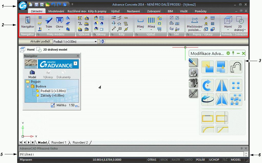Expand the Přímý dropdown arrow
The width and height of the screenshot is (262, 163).
(140, 30)
